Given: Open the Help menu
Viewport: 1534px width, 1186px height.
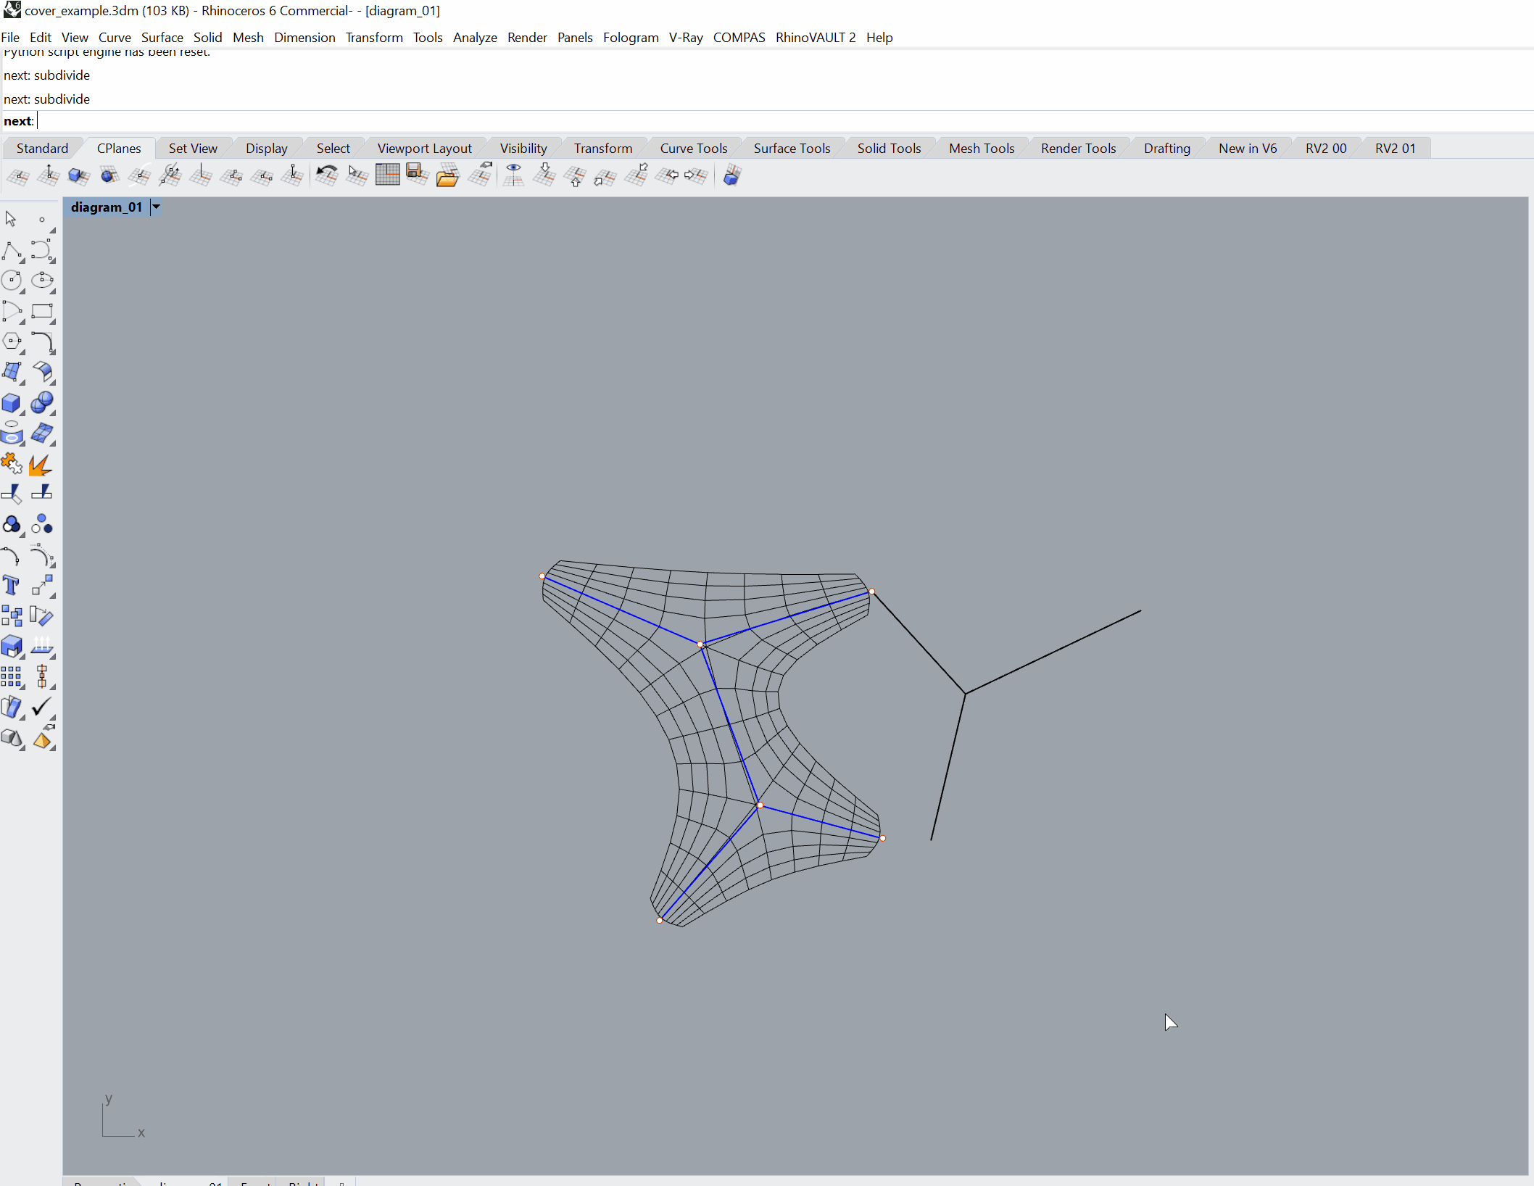Looking at the screenshot, I should tap(879, 38).
